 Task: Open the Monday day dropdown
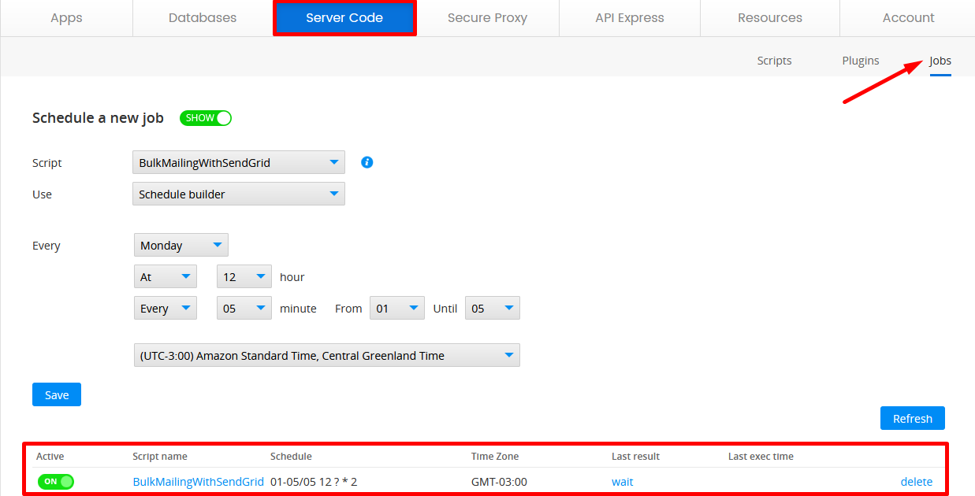tap(181, 245)
